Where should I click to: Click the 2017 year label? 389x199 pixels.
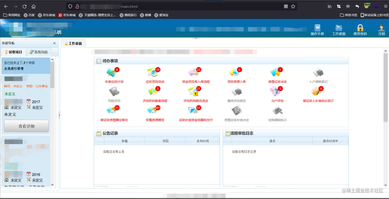click(36, 102)
